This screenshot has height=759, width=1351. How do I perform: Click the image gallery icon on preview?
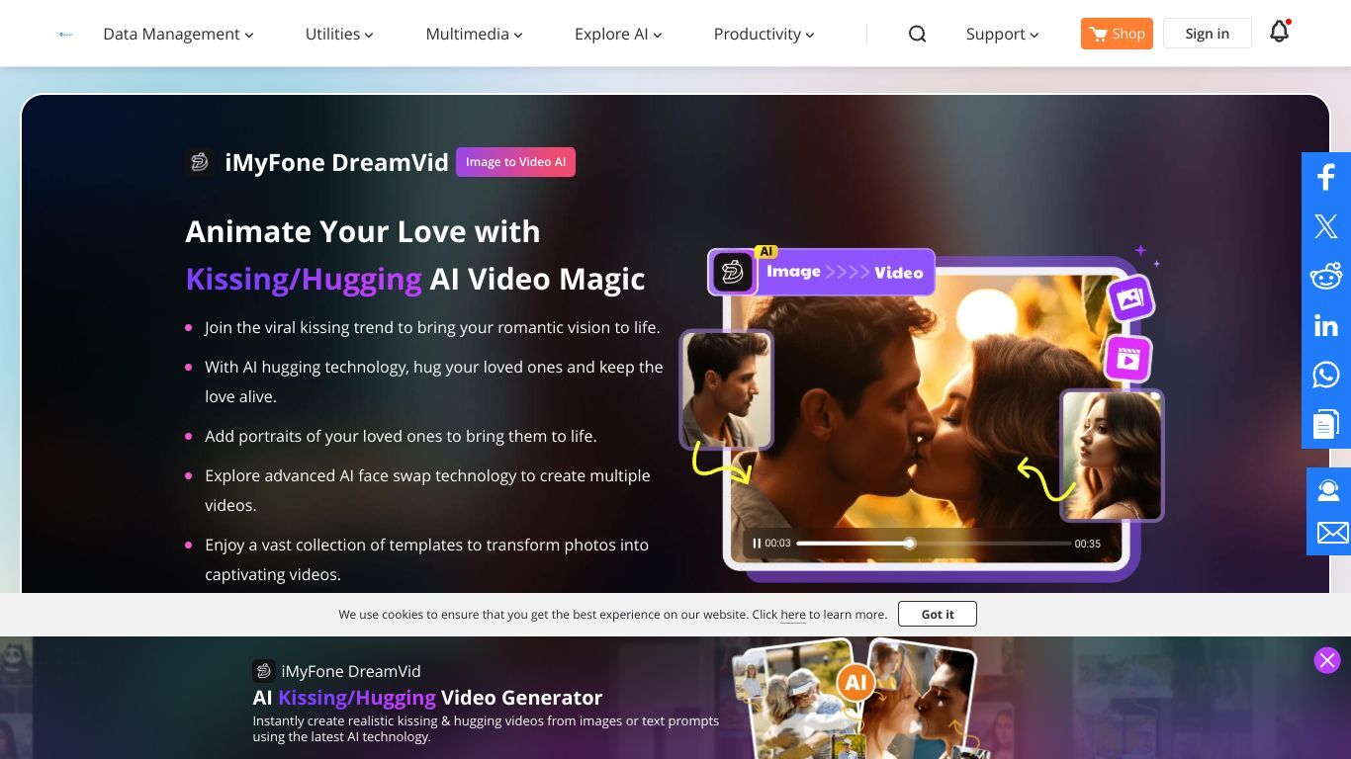(x=1130, y=298)
